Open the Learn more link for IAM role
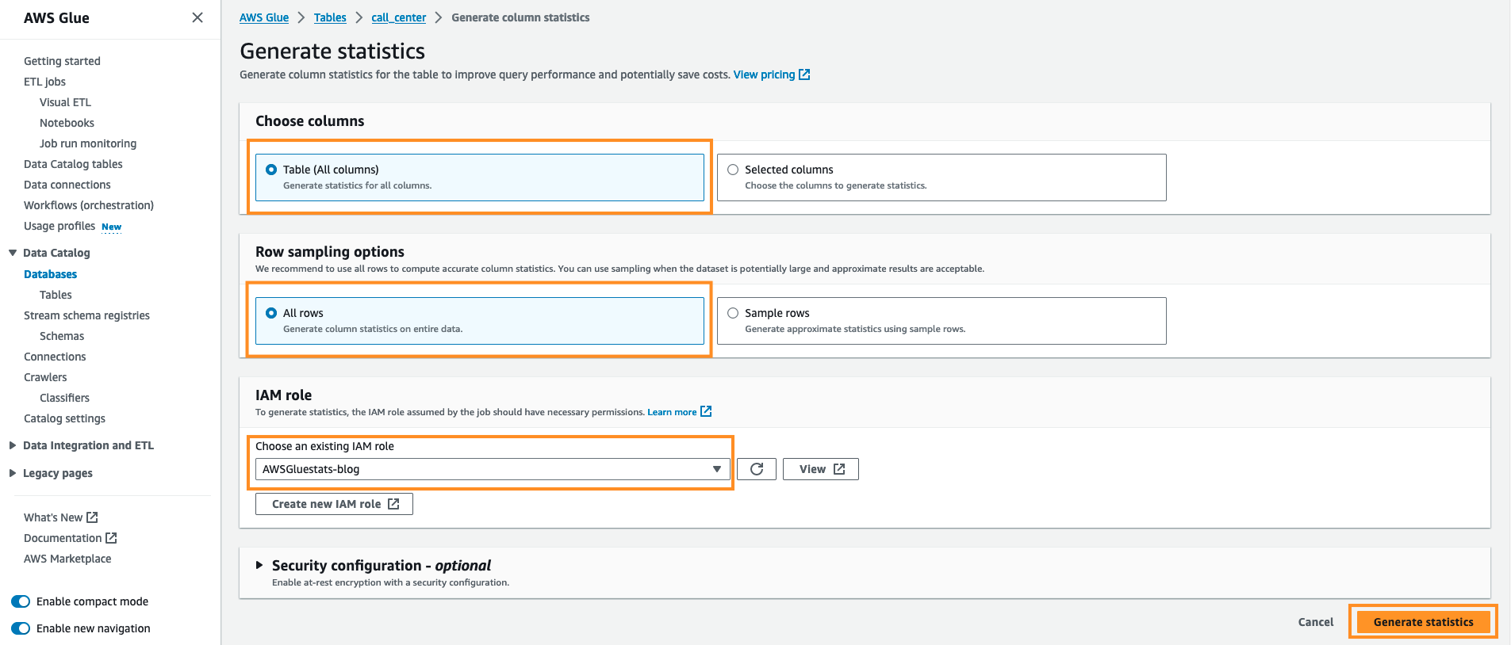 click(672, 412)
